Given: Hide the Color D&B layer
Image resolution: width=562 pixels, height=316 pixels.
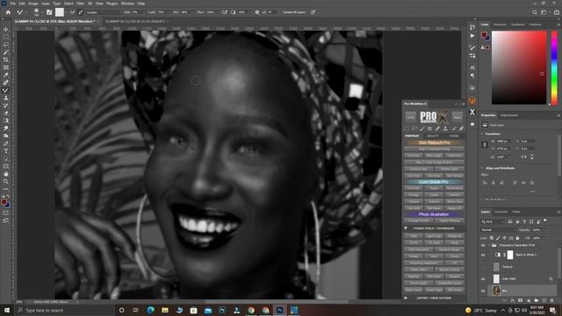Looking at the screenshot, I should (483, 279).
